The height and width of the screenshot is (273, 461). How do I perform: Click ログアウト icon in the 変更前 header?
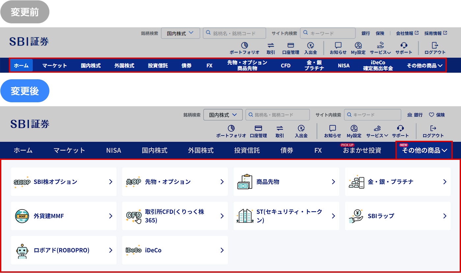[435, 45]
